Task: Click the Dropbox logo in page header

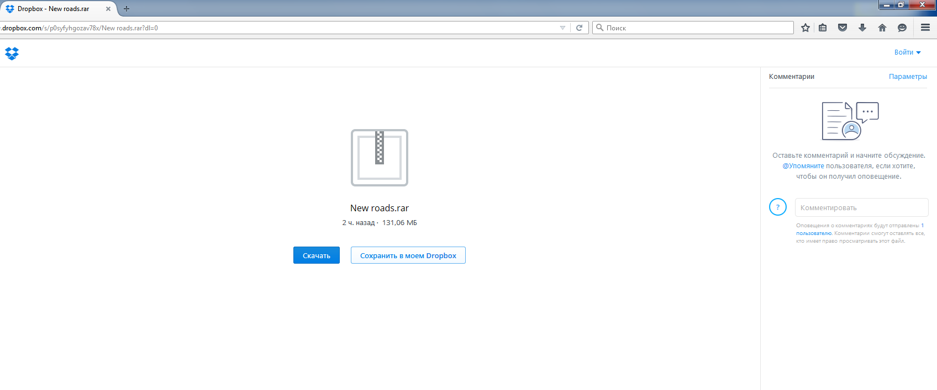Action: 12,54
